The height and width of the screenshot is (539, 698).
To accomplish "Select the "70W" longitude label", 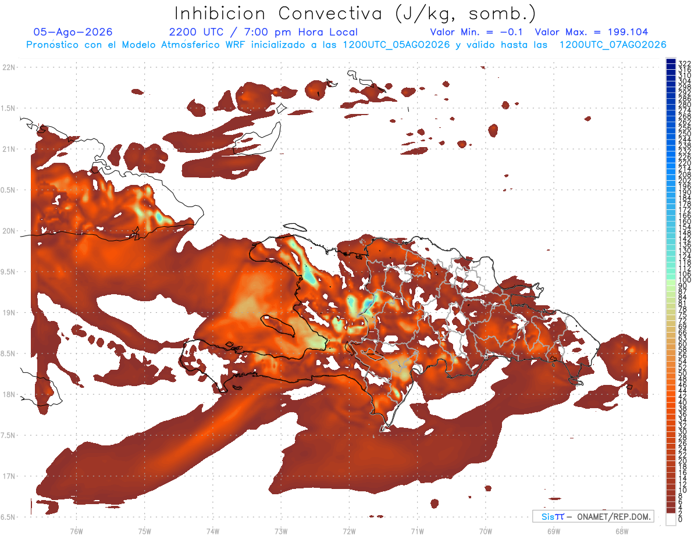I will point(486,531).
